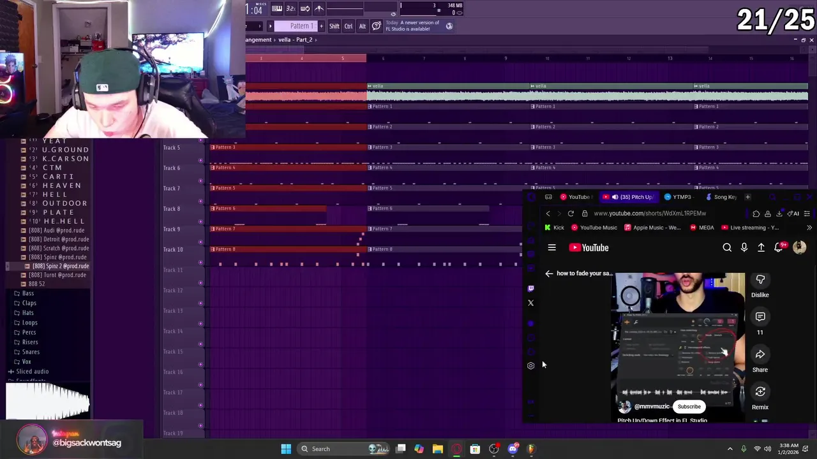Switch to the Song Key tab
This screenshot has height=459, width=817.
coord(721,197)
